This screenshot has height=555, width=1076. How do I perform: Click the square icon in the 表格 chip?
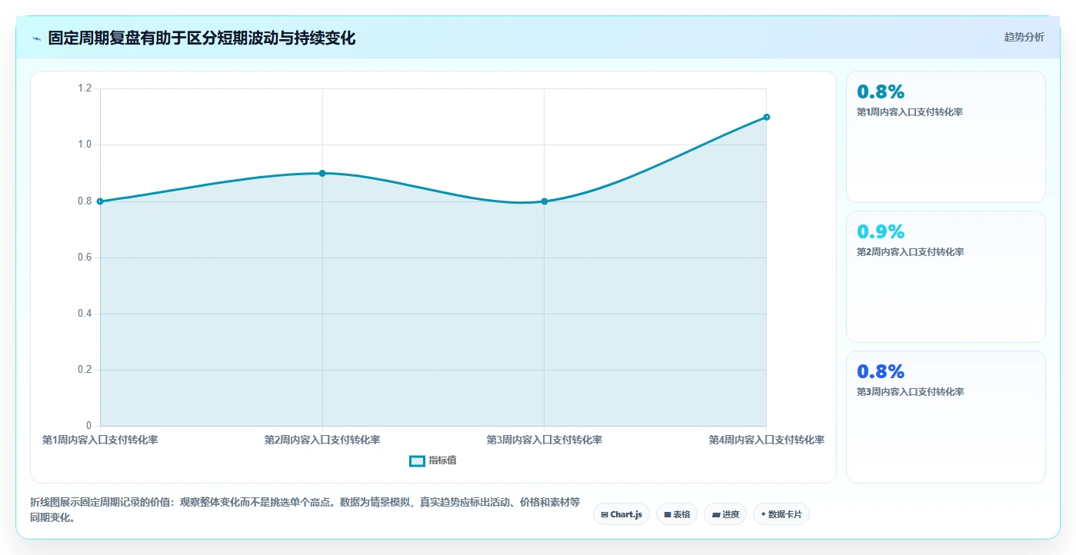[668, 514]
